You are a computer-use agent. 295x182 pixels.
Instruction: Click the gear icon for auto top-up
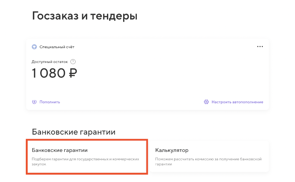click(206, 102)
